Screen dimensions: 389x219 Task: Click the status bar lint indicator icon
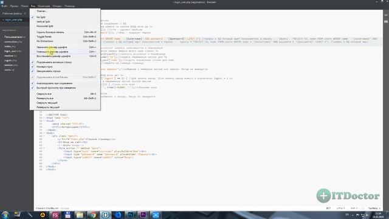tap(363, 208)
